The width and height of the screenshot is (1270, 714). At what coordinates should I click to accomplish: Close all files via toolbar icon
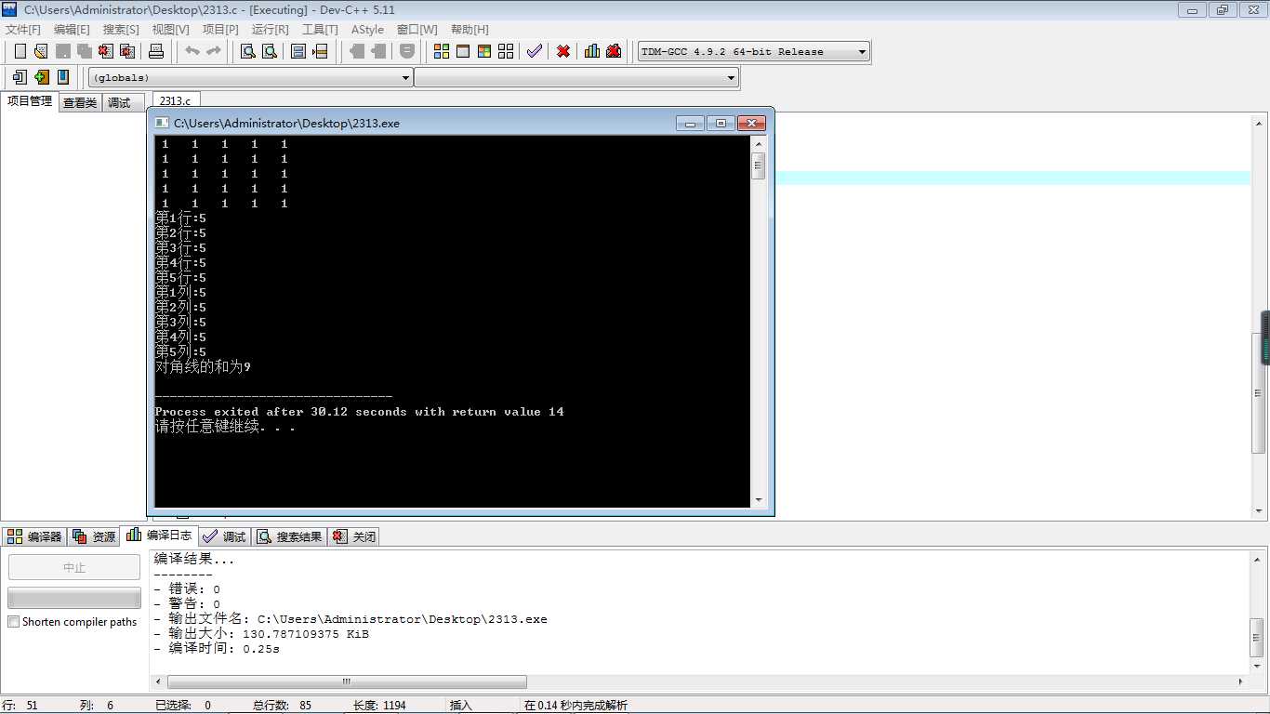(x=127, y=51)
